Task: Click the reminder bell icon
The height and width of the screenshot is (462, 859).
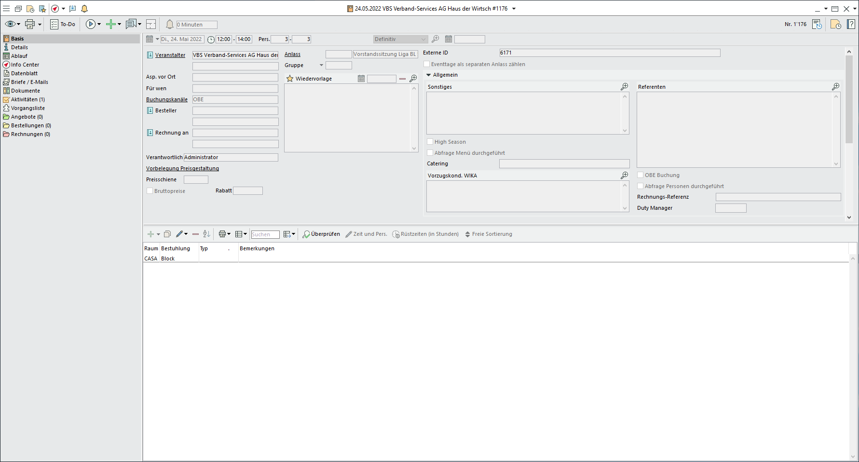Action: click(x=170, y=24)
